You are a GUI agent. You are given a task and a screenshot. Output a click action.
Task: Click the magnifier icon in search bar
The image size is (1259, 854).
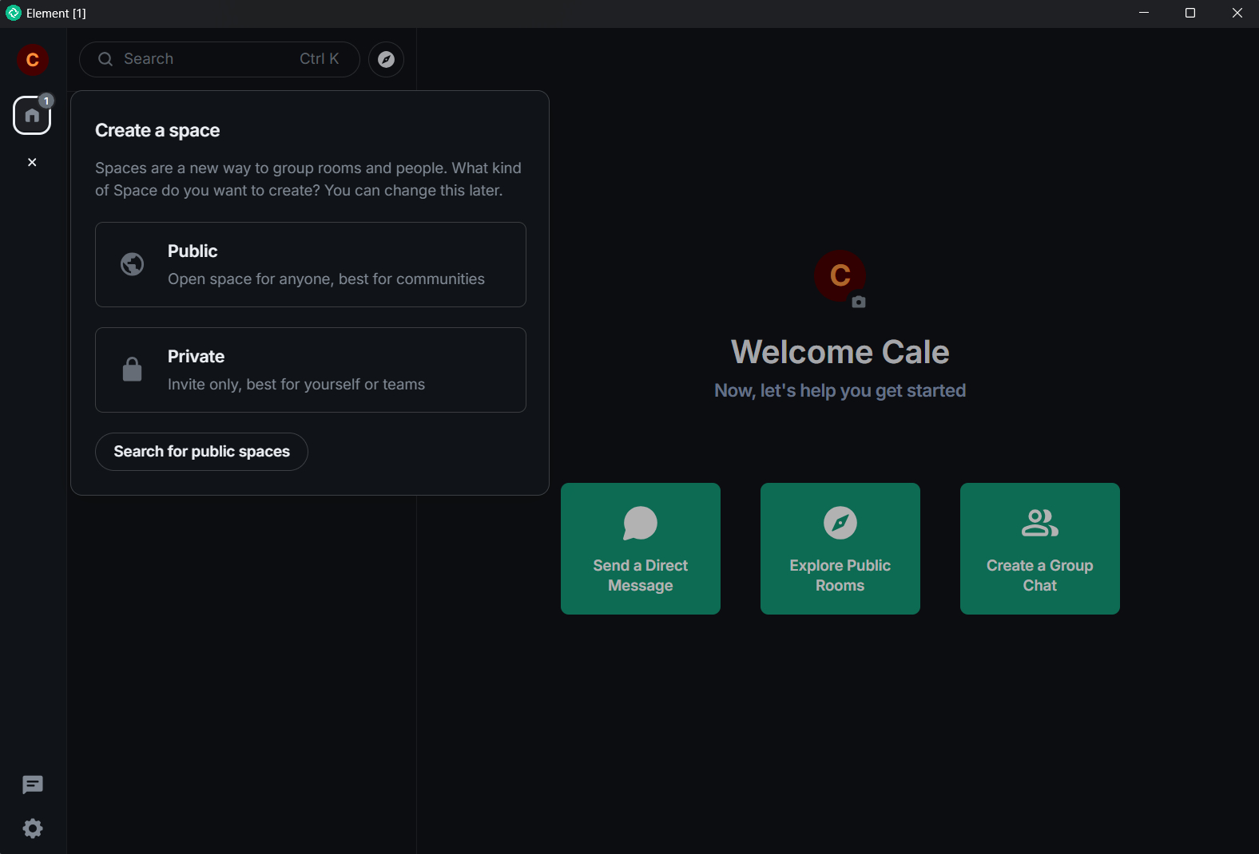[x=105, y=59]
